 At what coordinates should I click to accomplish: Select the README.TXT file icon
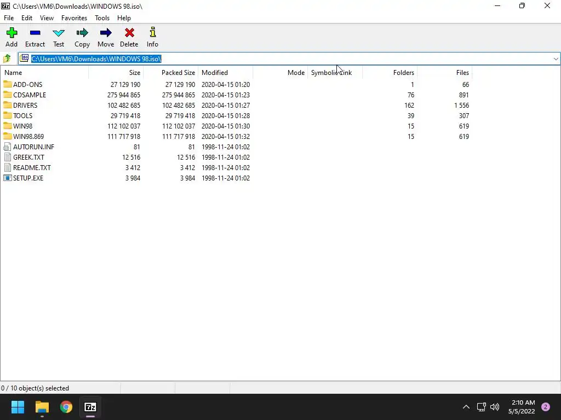[x=7, y=167]
